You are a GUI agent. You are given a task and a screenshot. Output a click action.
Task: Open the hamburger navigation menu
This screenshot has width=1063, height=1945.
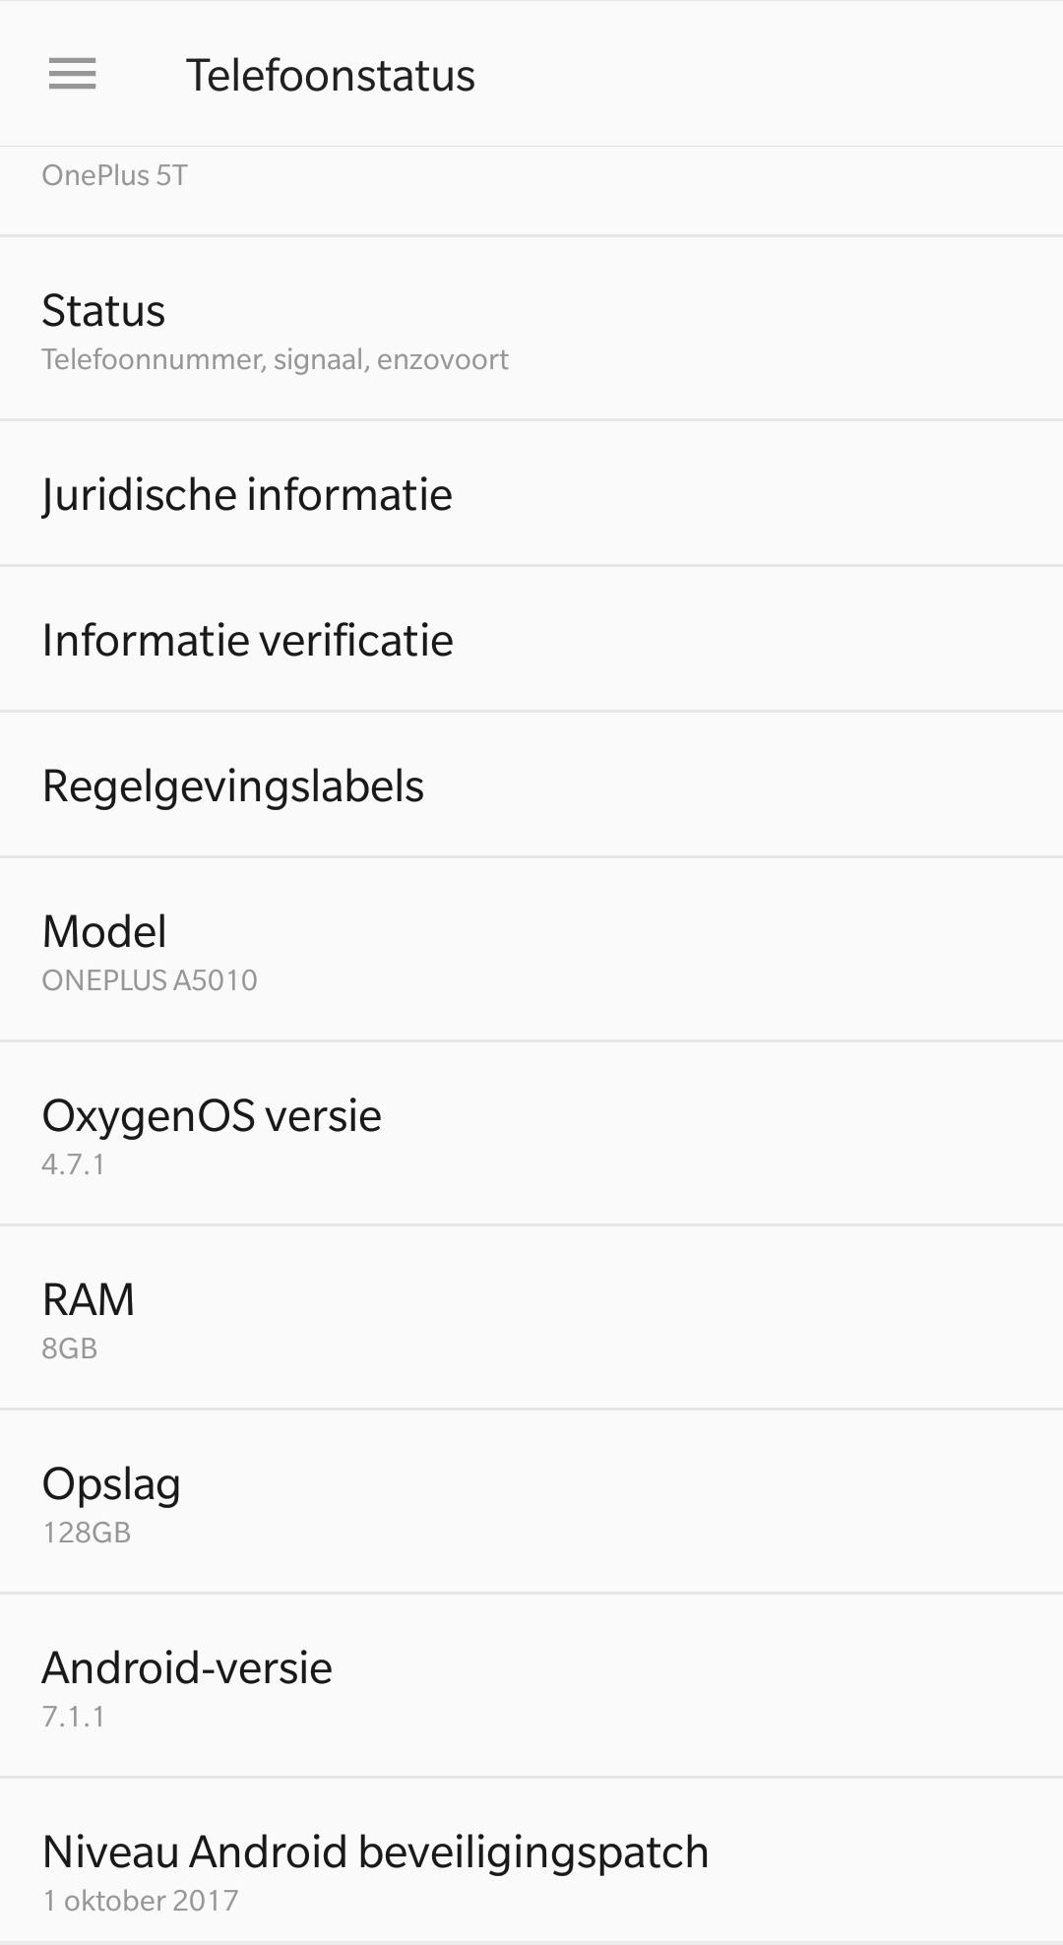(x=72, y=74)
